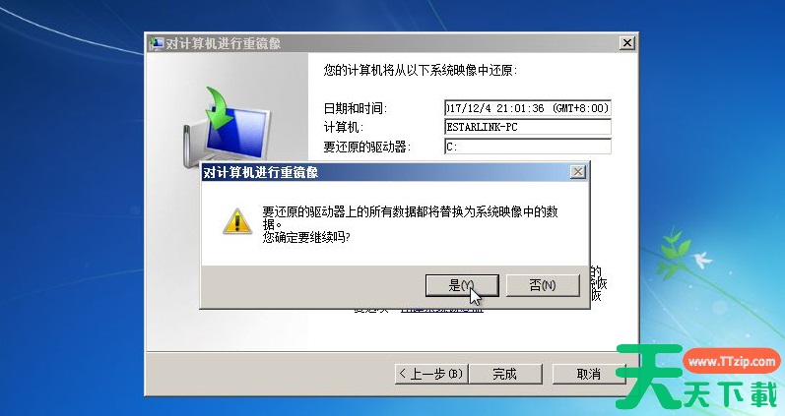Close the confirmation warning dialog
Viewport: 785px width, 416px height.
(x=578, y=172)
